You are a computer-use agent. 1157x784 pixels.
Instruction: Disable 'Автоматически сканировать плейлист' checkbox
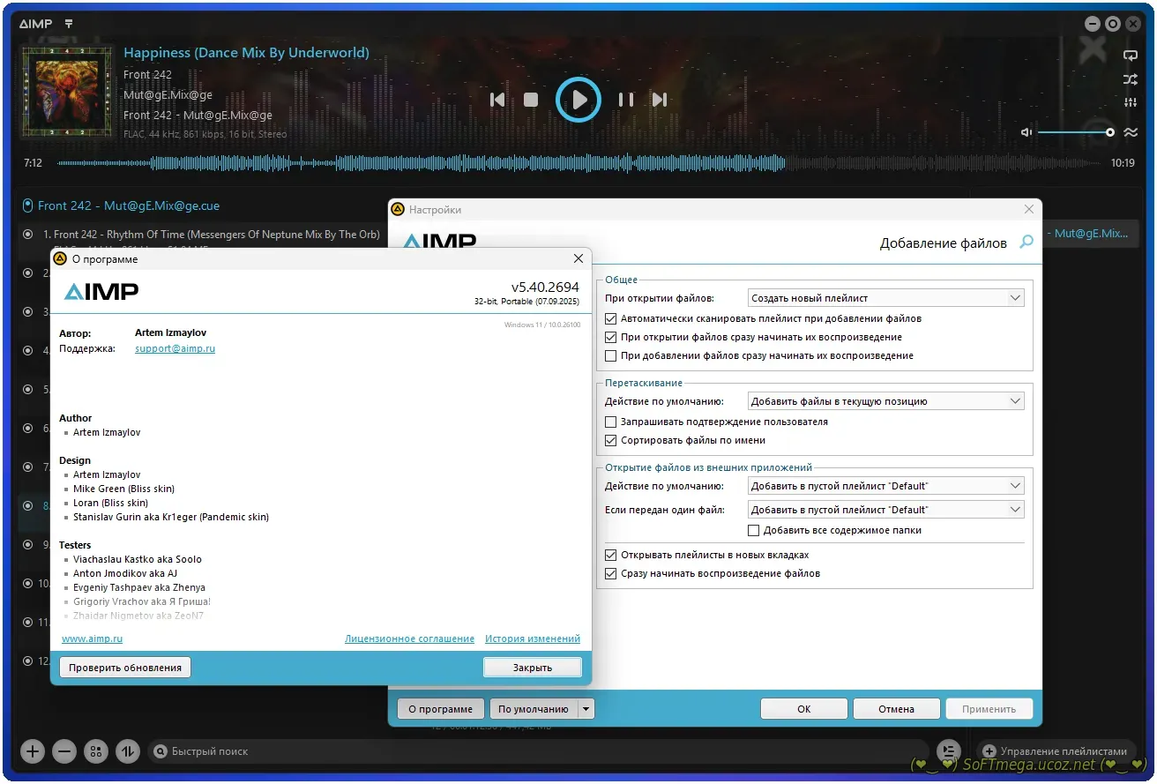pyautogui.click(x=611, y=318)
